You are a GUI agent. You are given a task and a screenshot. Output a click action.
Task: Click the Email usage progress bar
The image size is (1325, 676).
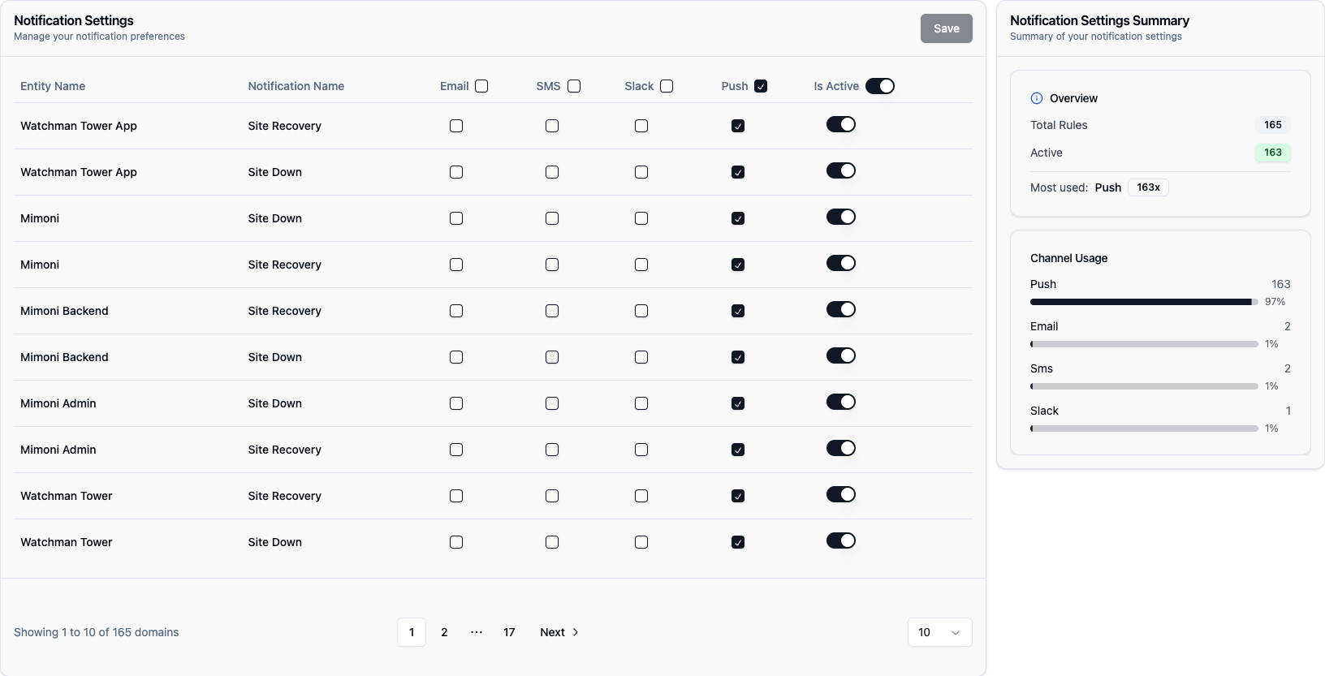pyautogui.click(x=1144, y=344)
